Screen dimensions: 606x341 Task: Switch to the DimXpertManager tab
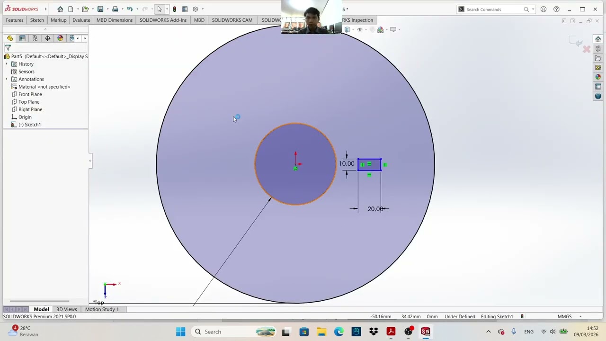[47, 38]
